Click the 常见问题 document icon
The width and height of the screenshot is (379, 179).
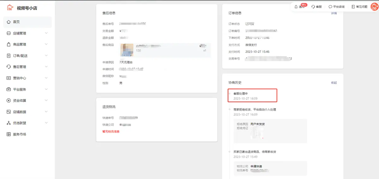[353, 7]
